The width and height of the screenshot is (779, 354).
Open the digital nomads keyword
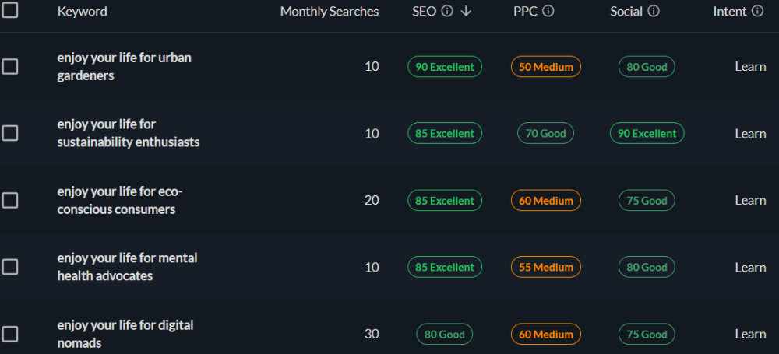125,334
